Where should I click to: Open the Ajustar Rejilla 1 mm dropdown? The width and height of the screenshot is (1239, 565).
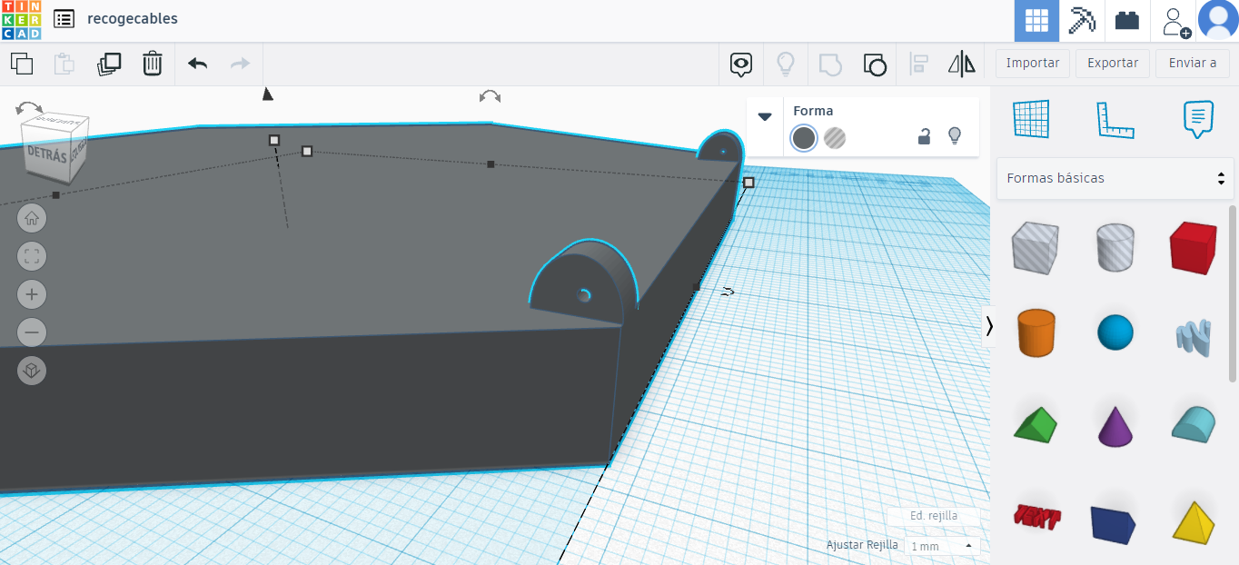pos(941,546)
